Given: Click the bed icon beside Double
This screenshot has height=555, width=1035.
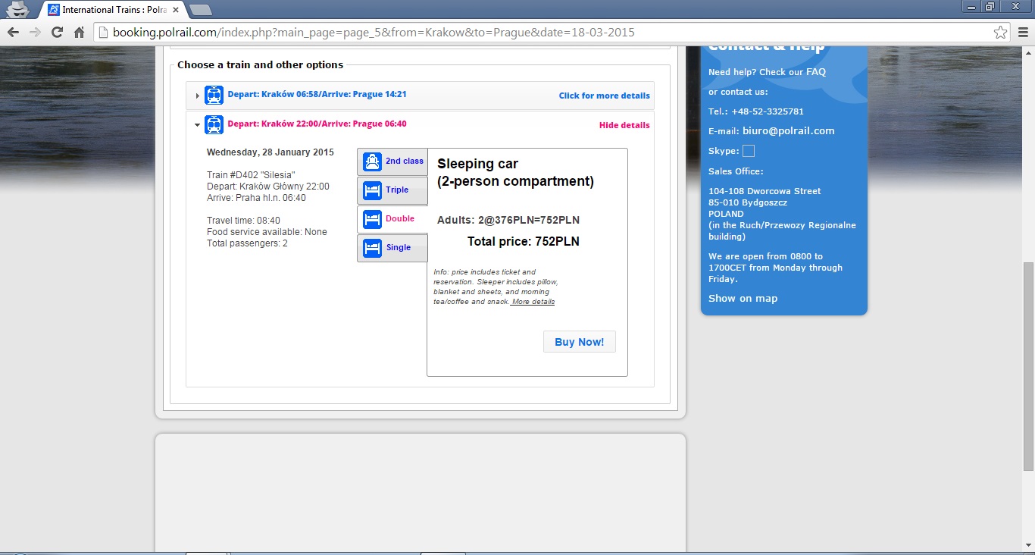Looking at the screenshot, I should [372, 219].
